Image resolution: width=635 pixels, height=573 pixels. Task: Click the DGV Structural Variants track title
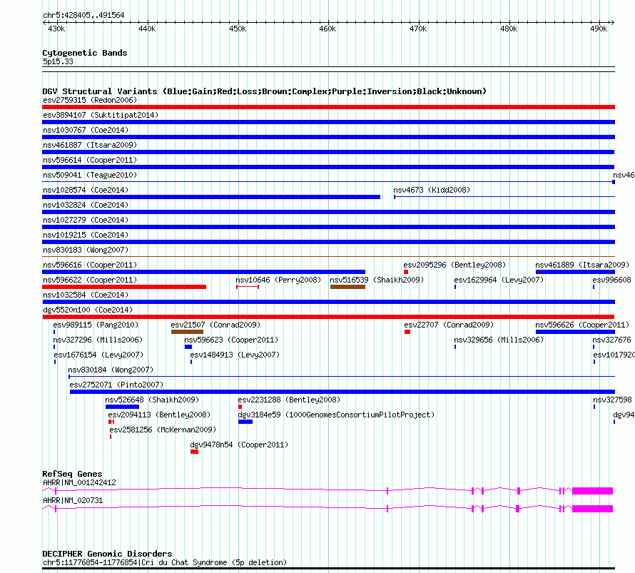(x=265, y=91)
